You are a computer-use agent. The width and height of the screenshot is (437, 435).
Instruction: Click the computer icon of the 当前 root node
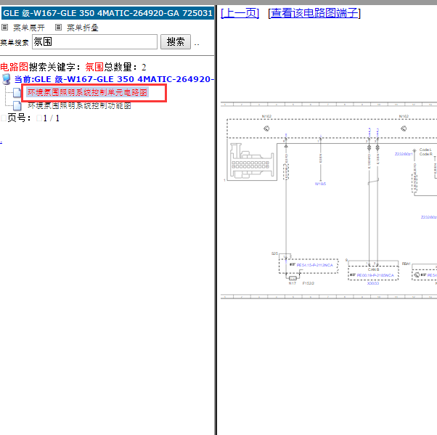click(x=6, y=79)
